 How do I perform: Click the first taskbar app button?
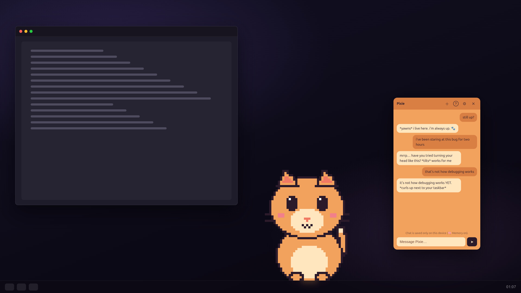[9, 287]
